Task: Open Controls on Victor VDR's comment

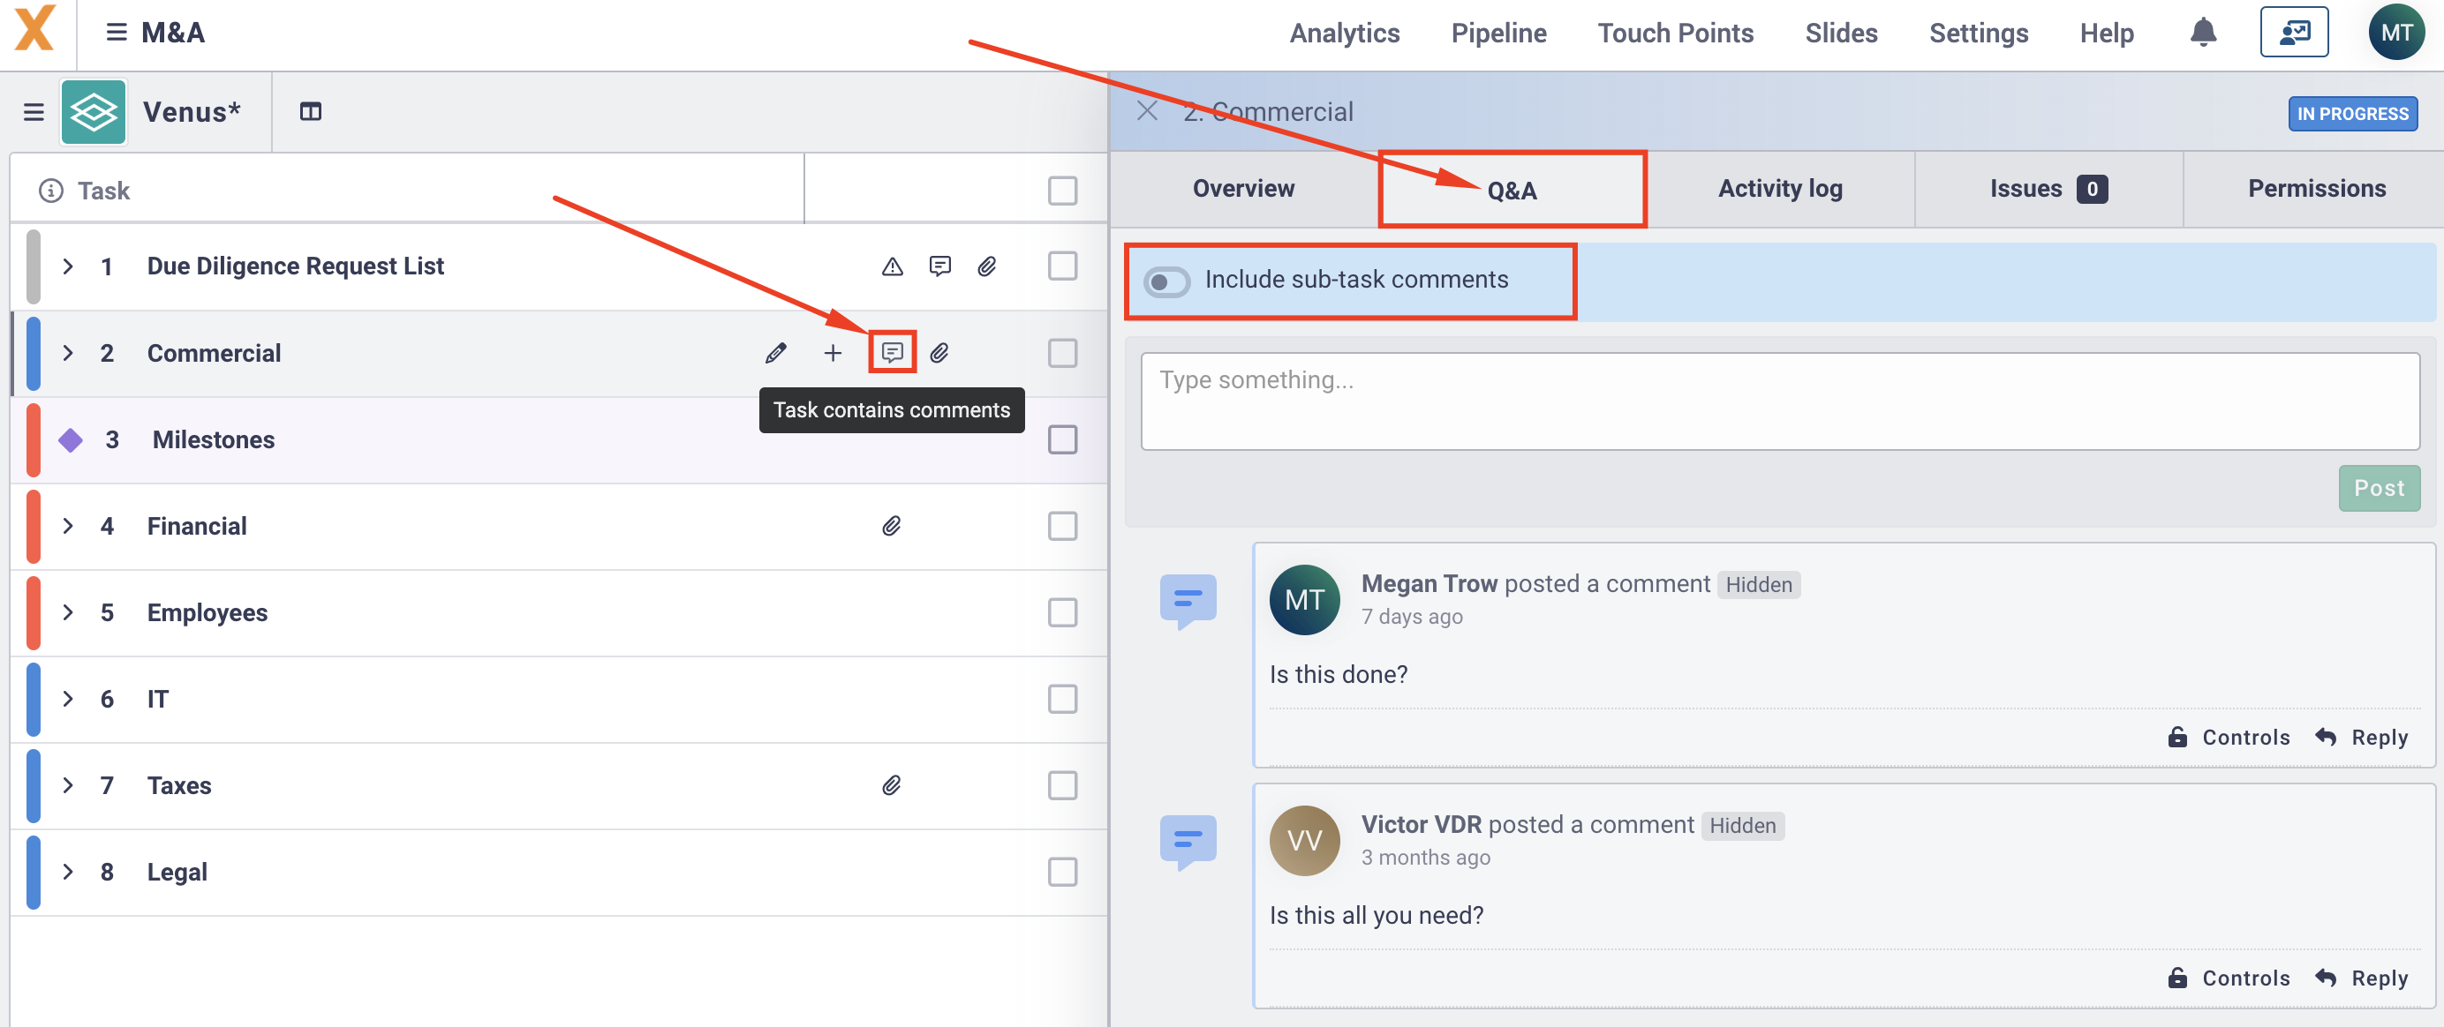Action: [x=2229, y=978]
